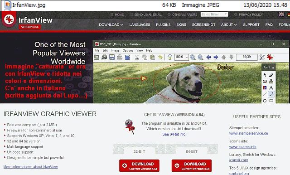Click the SEND US AN EMAIL link

click(148, 15)
